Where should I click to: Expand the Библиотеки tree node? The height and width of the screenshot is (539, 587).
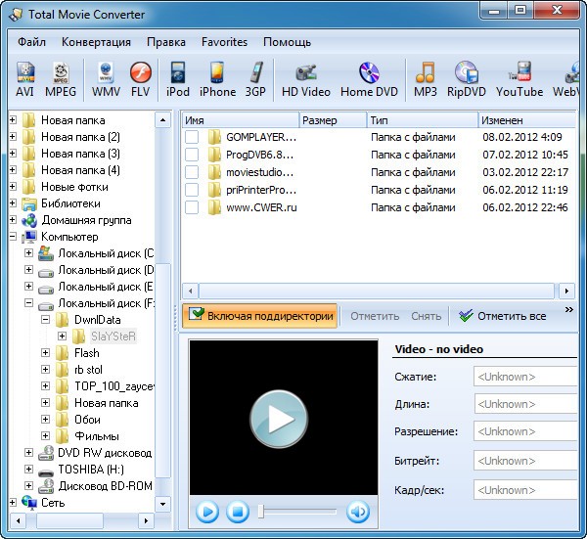[x=13, y=203]
